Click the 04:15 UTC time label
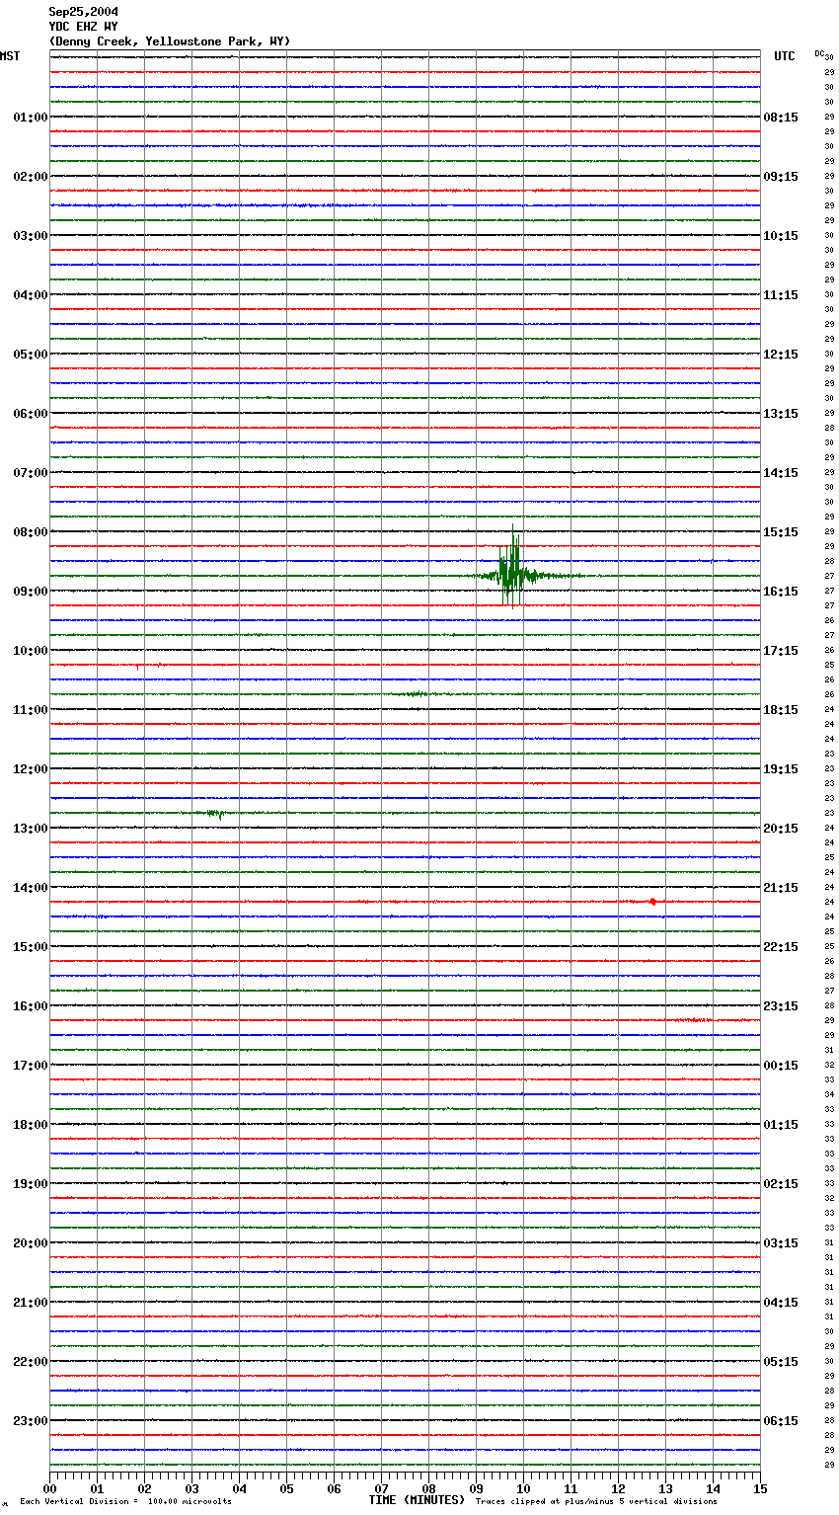 pos(781,1303)
